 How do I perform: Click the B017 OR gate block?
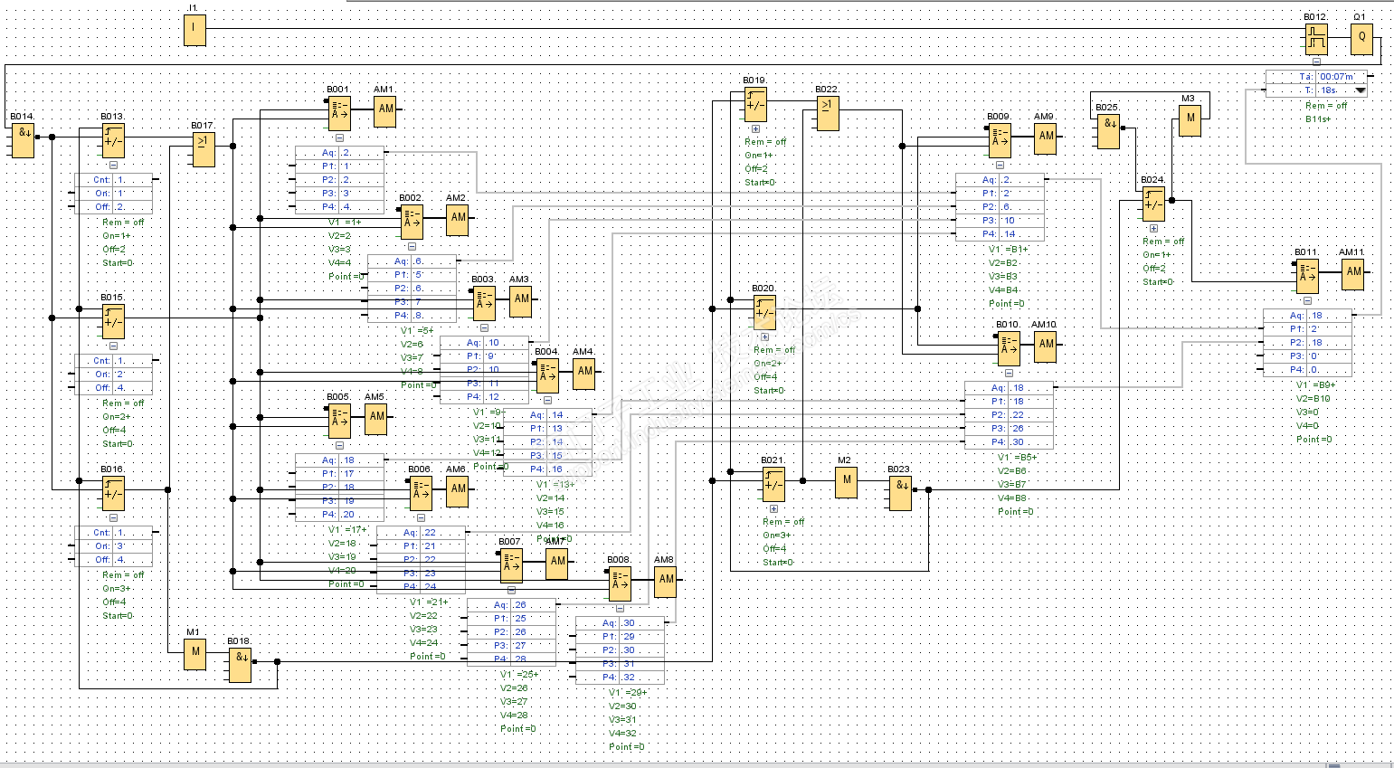point(204,149)
